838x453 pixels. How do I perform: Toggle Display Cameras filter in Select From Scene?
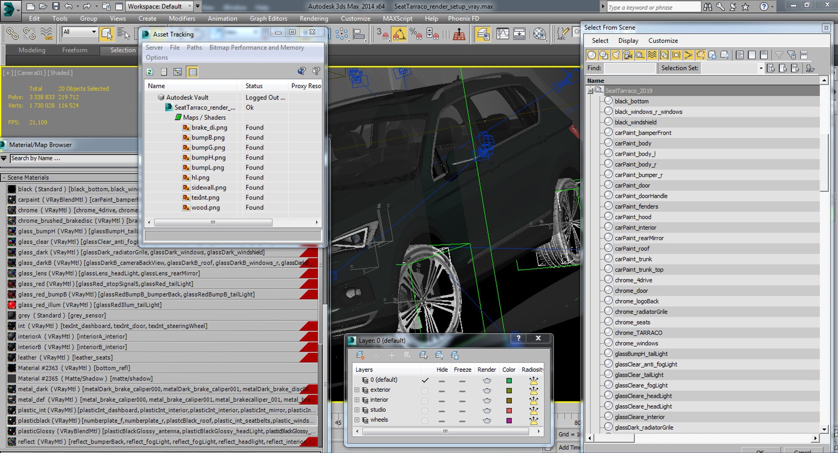628,55
